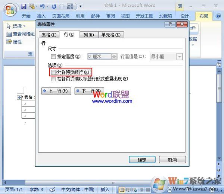Switch to Print Layout view icon
Image resolution: width=224 pixels, height=194 pixels.
point(122,190)
